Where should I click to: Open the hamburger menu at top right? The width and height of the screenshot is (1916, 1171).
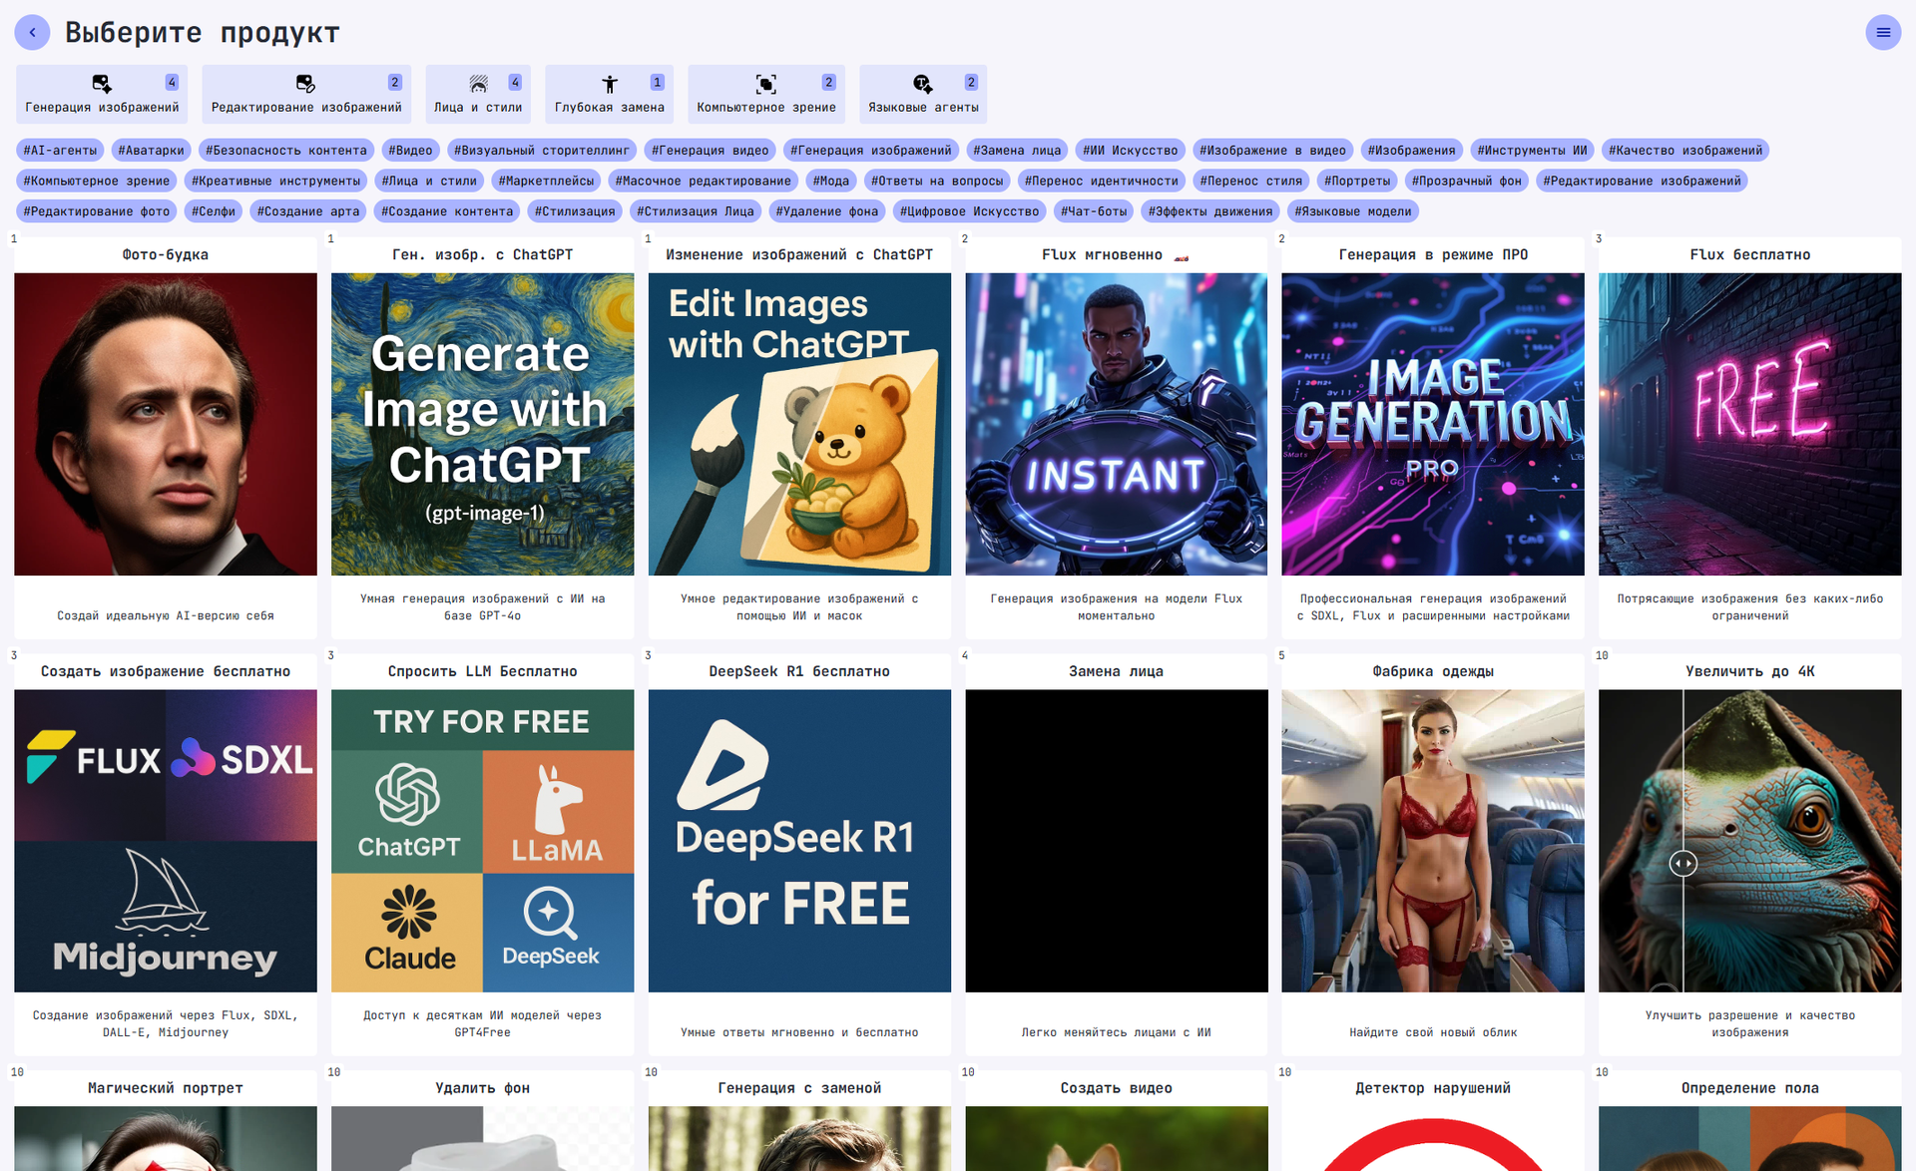[x=1883, y=33]
